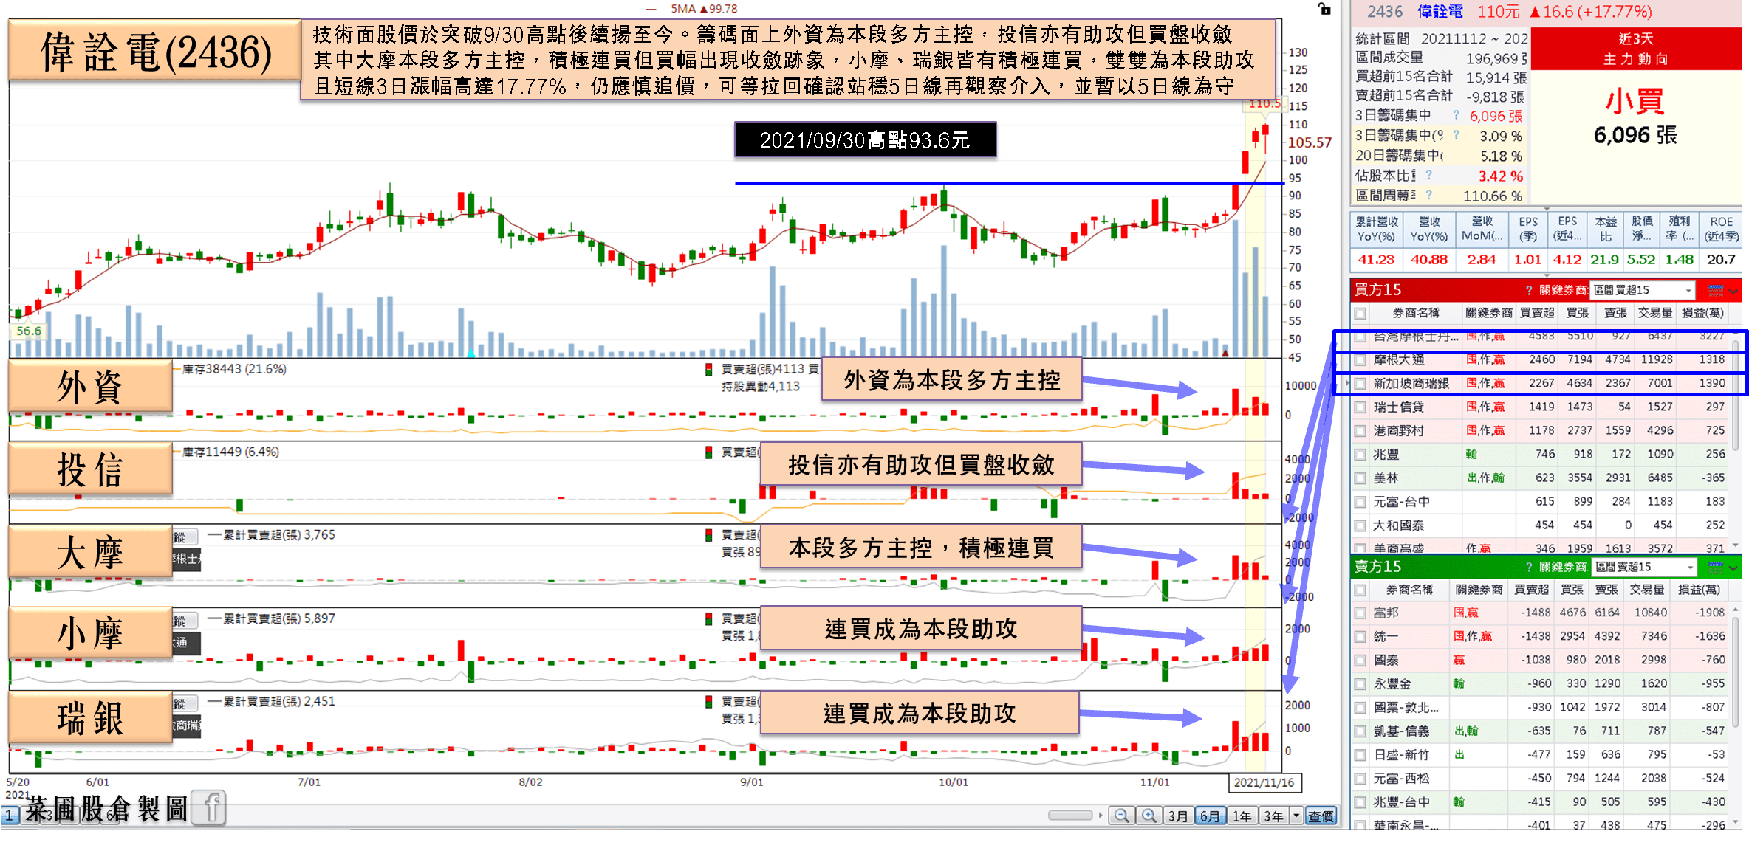
Task: Click the zoom in magnifier button
Action: pyautogui.click(x=1149, y=816)
